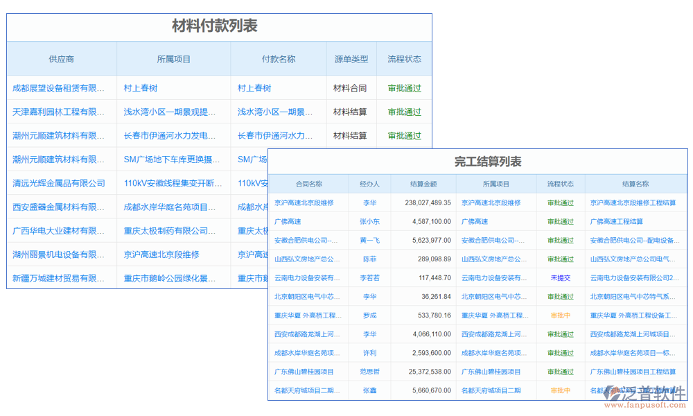The height and width of the screenshot is (416, 693).
Task: Click 安徽合肥供电公司--配电设备 settlement name
Action: pyautogui.click(x=634, y=240)
